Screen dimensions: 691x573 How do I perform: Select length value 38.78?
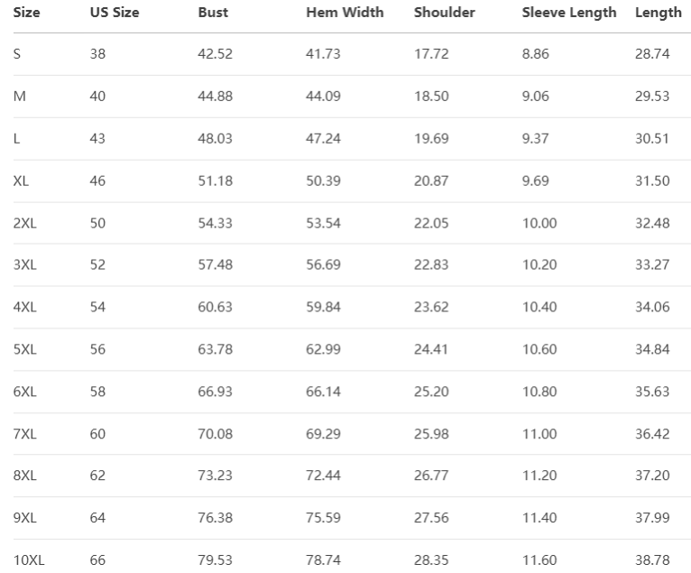click(x=652, y=560)
